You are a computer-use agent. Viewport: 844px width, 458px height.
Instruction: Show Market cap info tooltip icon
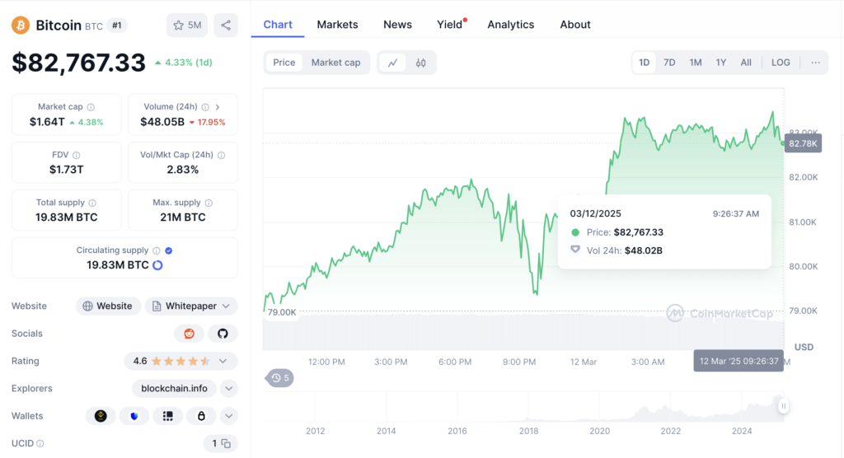click(x=91, y=107)
